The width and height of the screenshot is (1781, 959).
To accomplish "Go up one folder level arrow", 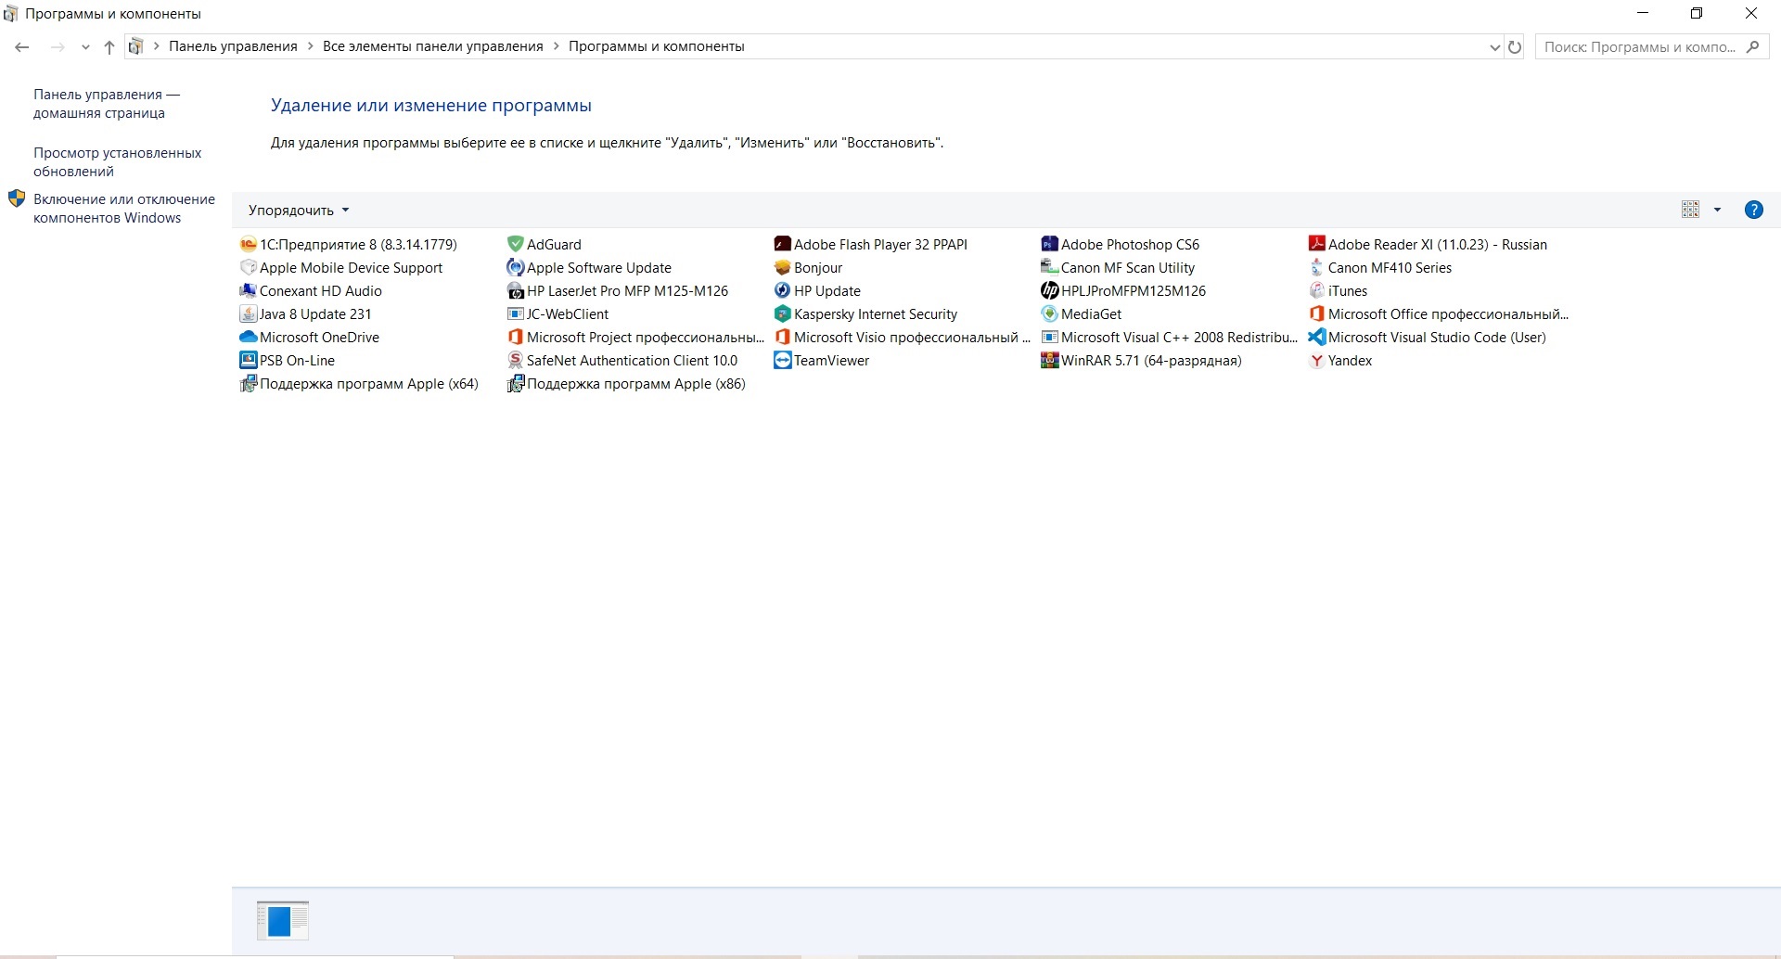I will [109, 47].
